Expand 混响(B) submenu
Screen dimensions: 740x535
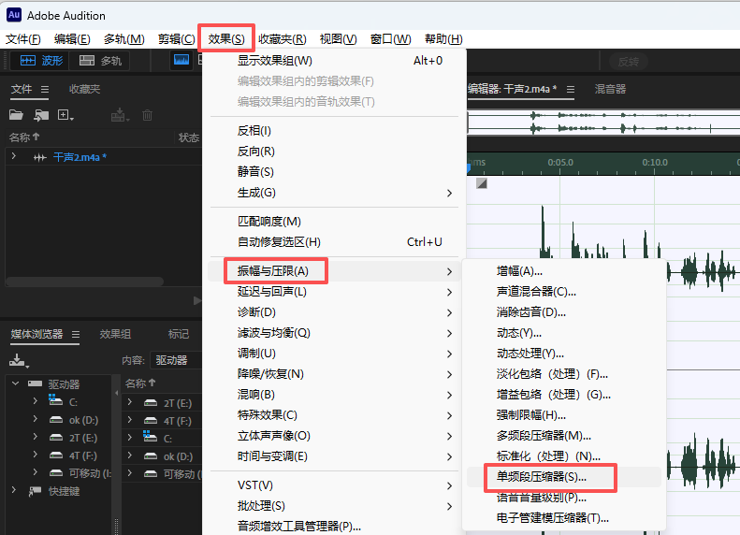click(x=334, y=395)
